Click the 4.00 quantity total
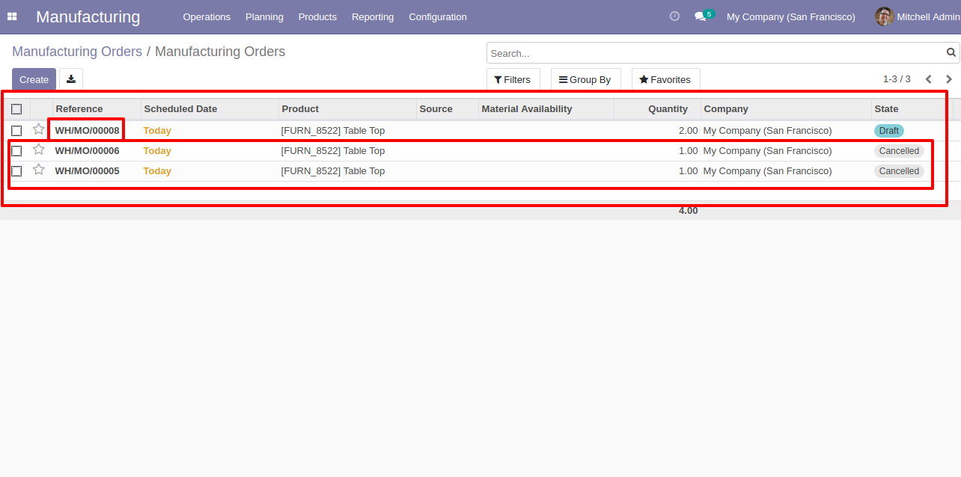This screenshot has width=961, height=477. pos(688,211)
